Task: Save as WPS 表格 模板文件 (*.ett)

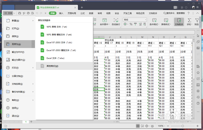Action: point(64,35)
